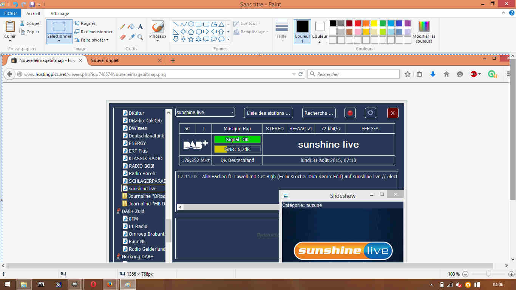Save using the Quick Access floppy icon
The image size is (516, 290).
pyautogui.click(x=32, y=5)
